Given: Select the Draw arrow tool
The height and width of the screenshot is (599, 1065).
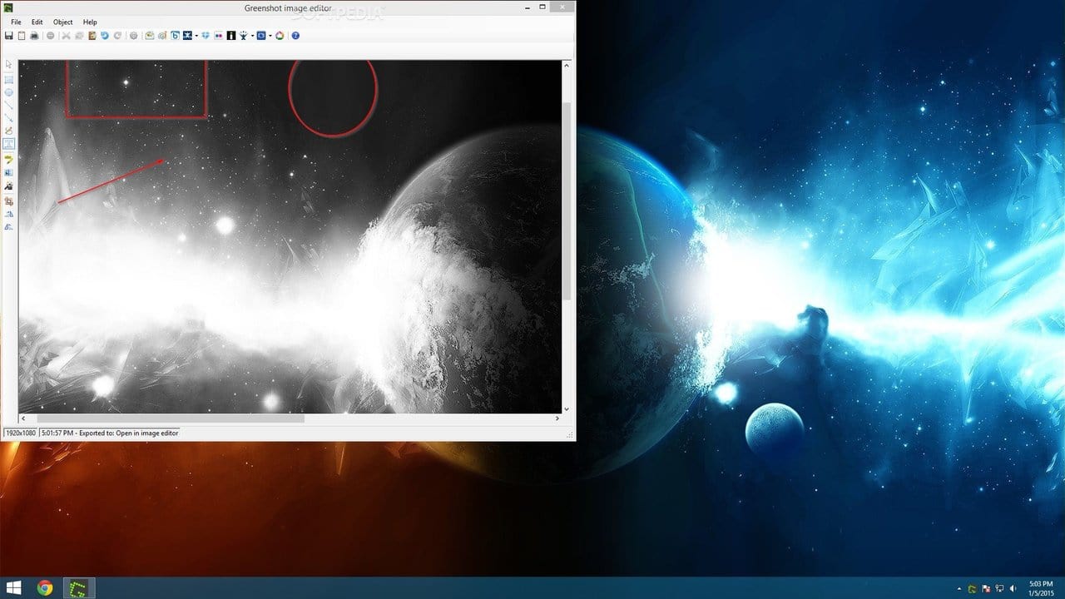Looking at the screenshot, I should (x=9, y=118).
